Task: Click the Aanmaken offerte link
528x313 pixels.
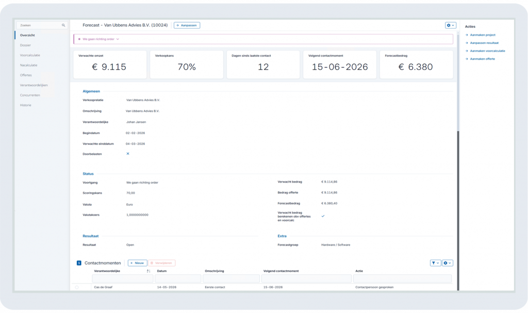Action: pos(483,59)
